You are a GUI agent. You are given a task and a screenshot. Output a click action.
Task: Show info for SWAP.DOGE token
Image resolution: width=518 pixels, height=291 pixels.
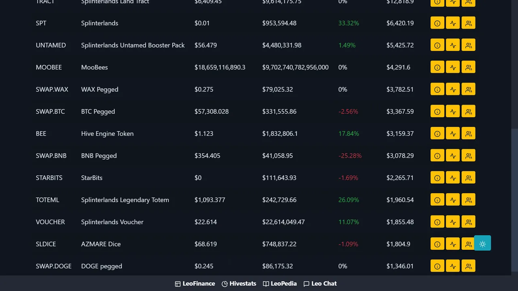[437, 266]
